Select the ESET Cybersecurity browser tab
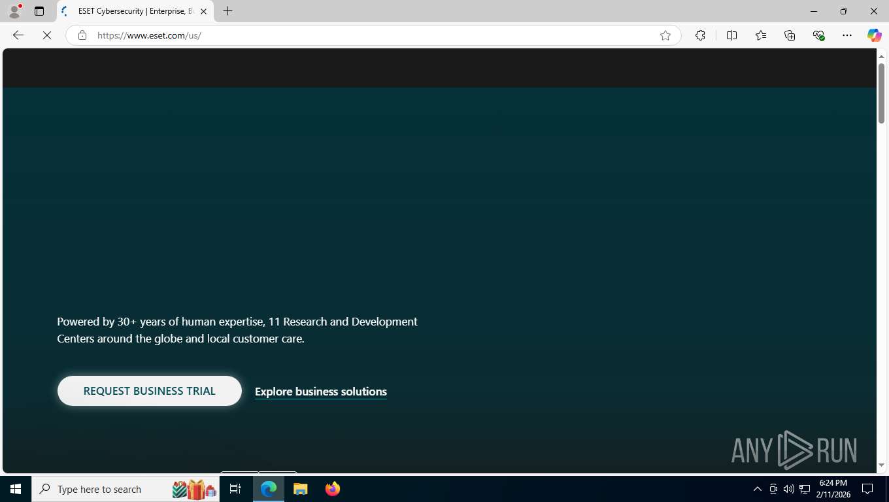This screenshot has width=889, height=502. pos(135,11)
